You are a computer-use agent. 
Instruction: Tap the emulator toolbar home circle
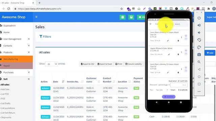point(199,77)
